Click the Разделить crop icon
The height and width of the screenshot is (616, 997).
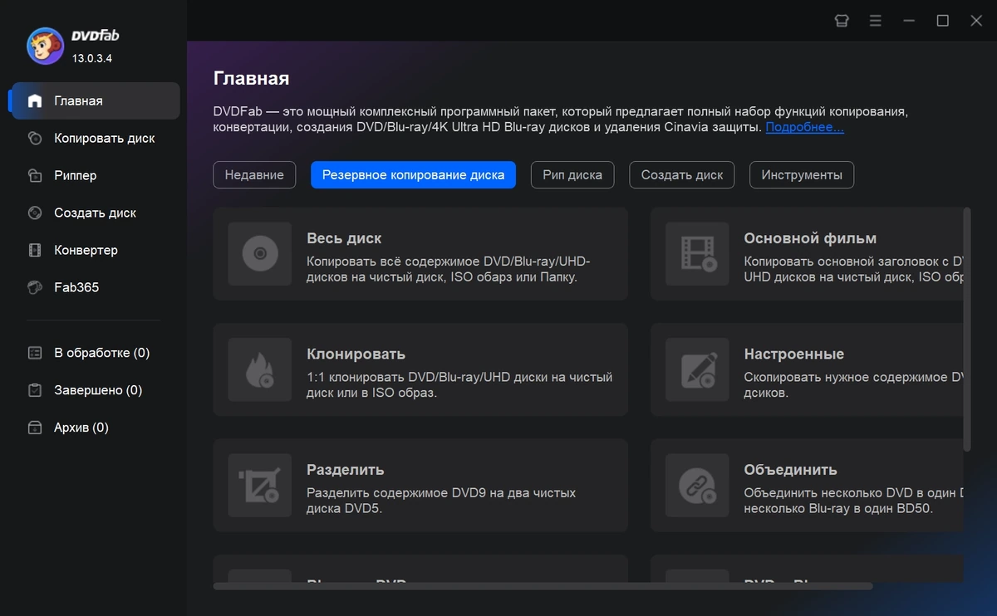(260, 486)
